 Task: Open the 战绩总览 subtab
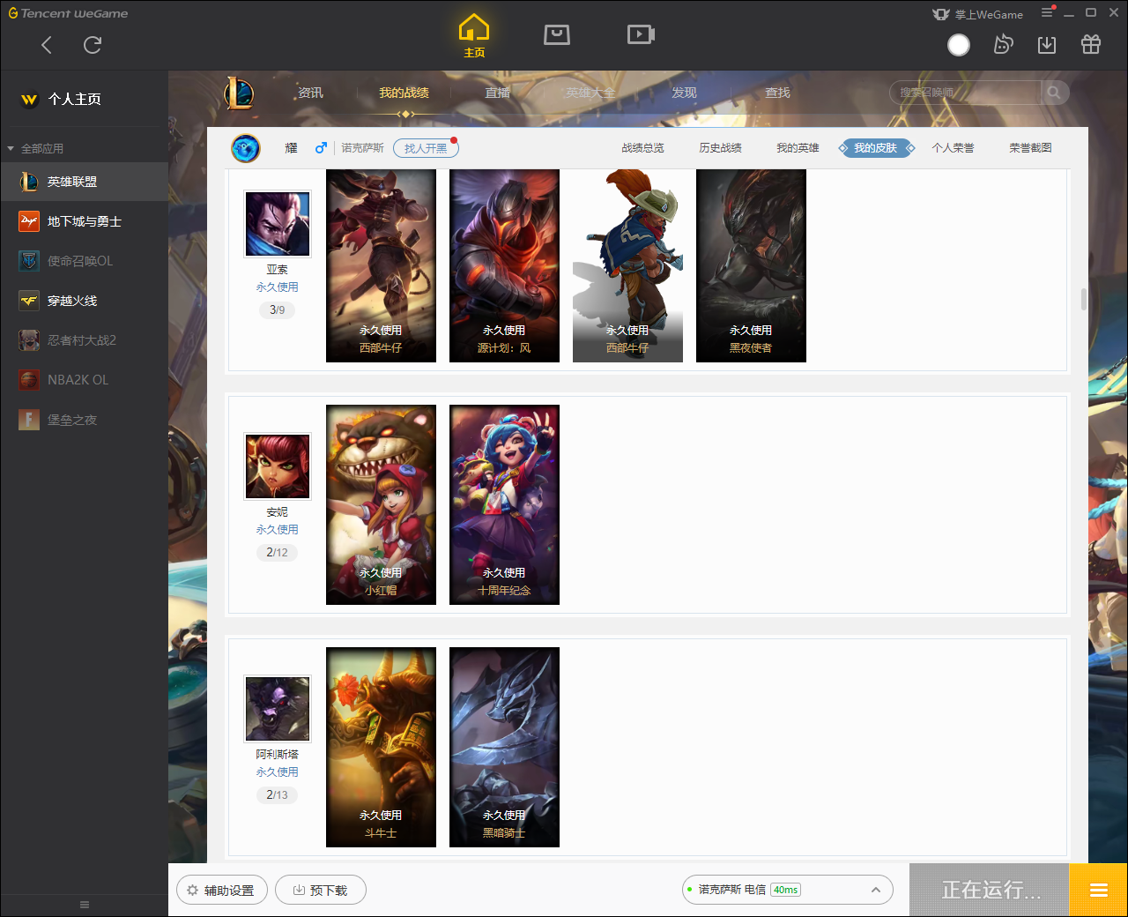point(642,148)
